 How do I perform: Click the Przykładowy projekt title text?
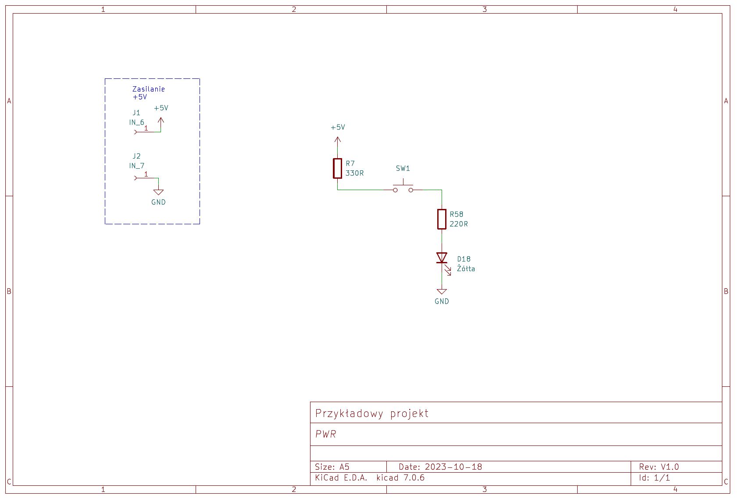371,414
